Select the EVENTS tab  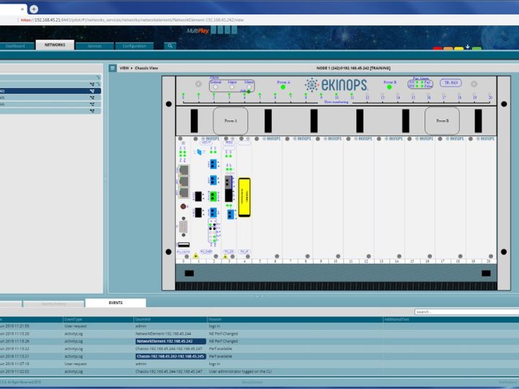click(115, 303)
